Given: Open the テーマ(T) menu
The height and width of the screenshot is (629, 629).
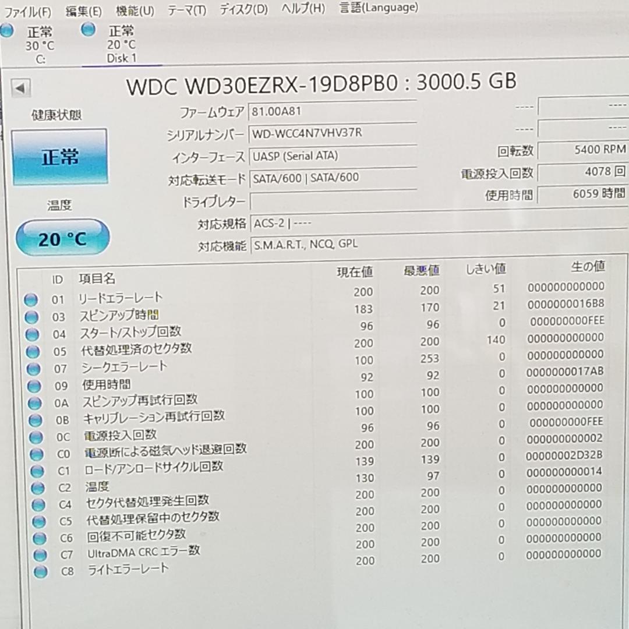Looking at the screenshot, I should click(187, 10).
